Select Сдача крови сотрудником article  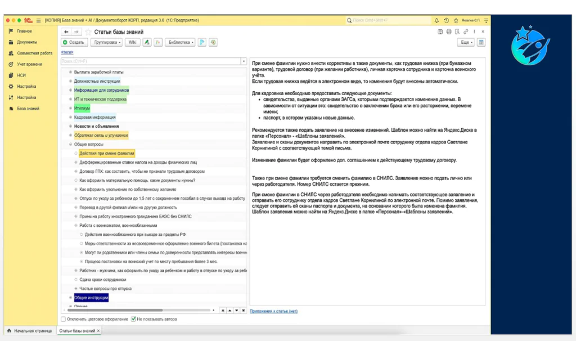point(102,280)
